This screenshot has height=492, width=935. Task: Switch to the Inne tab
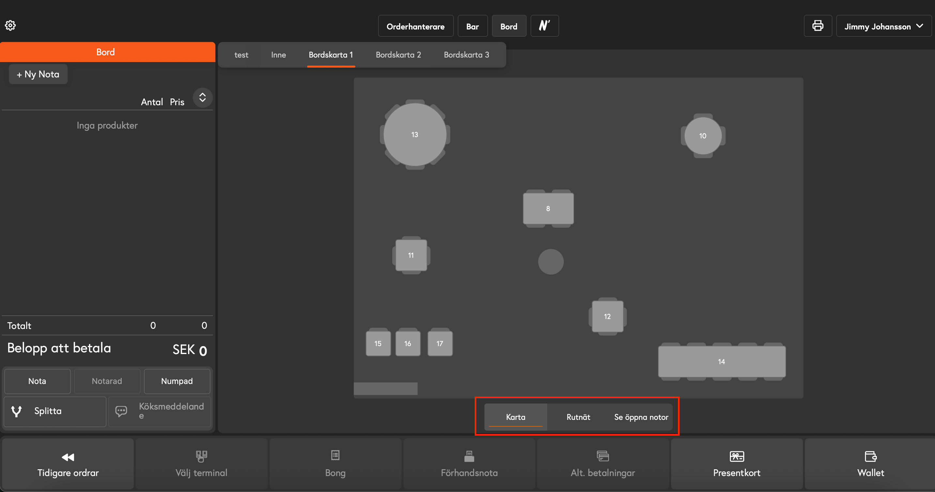278,55
